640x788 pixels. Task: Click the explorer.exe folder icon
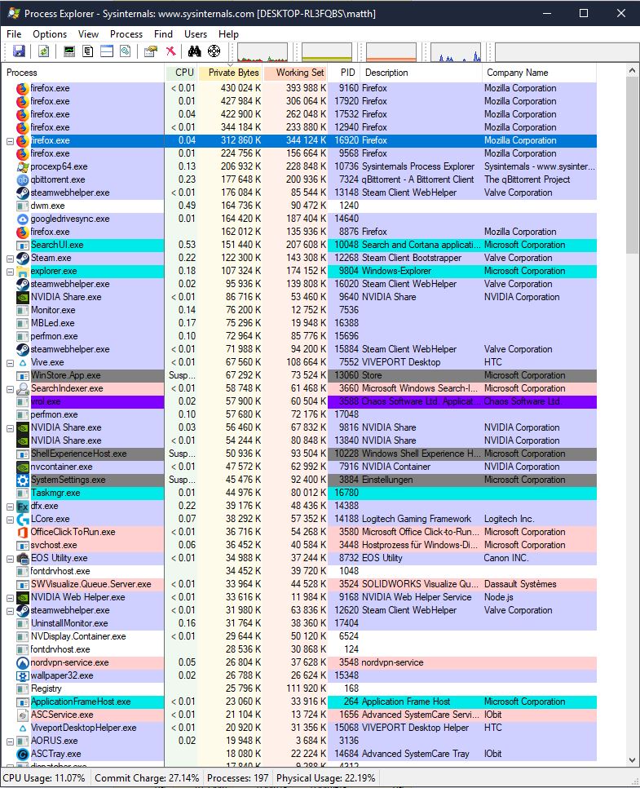[x=23, y=271]
